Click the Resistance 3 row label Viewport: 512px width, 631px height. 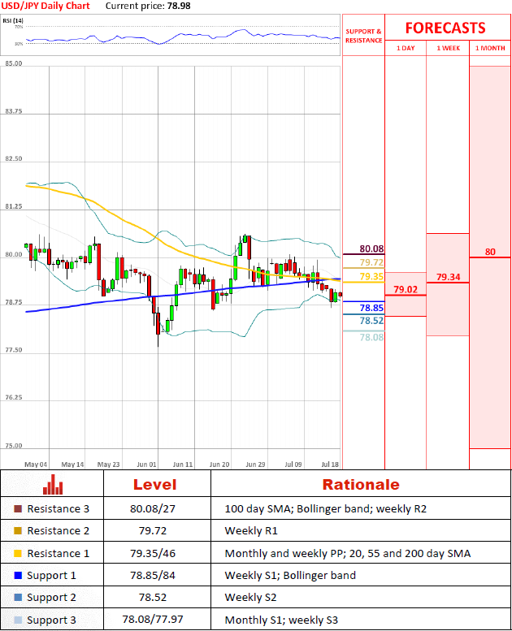coord(58,508)
